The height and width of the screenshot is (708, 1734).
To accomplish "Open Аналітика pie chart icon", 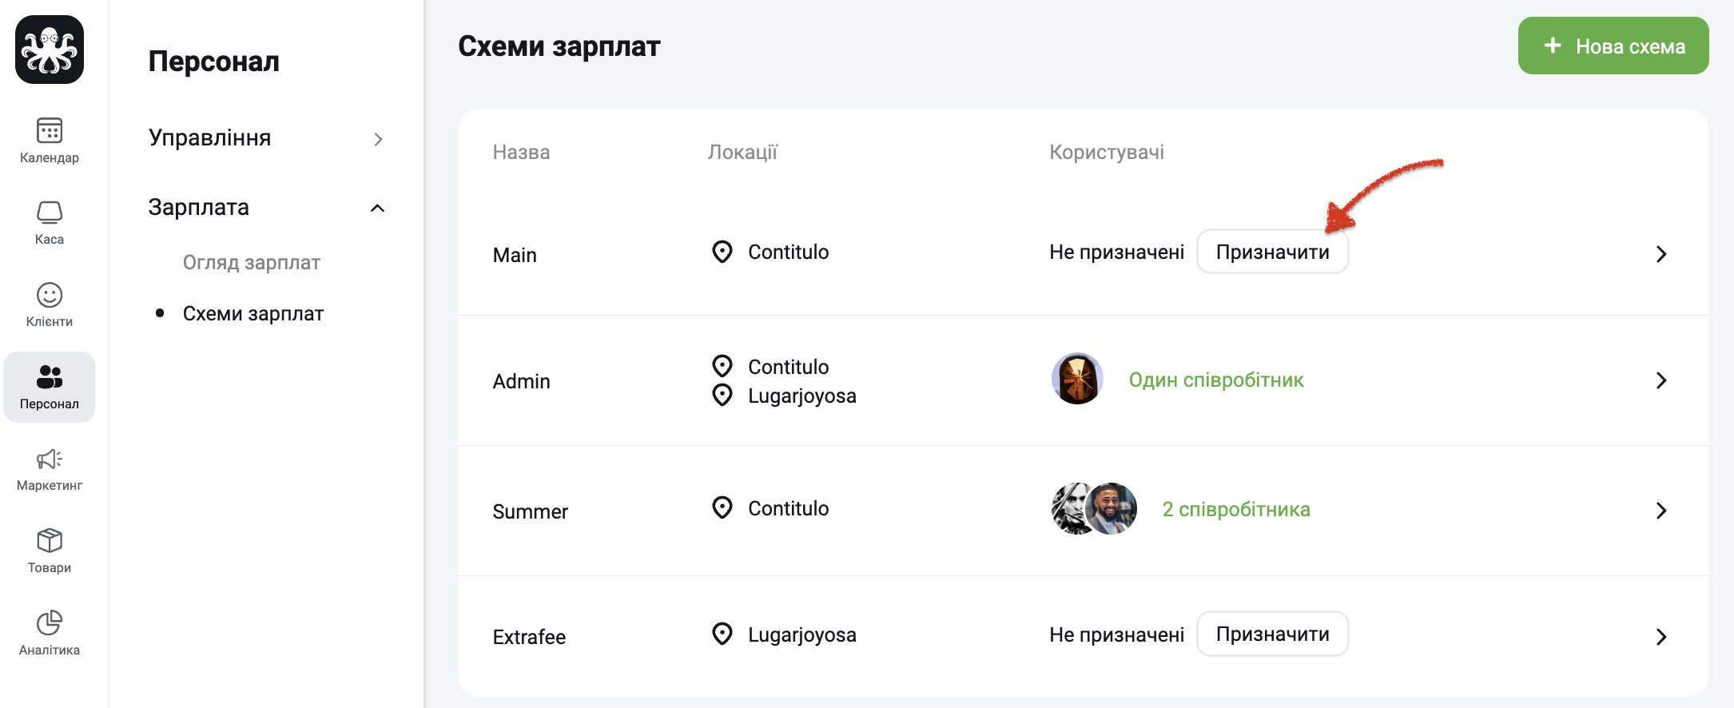I will point(50,622).
